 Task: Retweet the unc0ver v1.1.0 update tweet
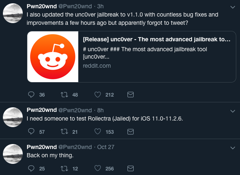click(64, 95)
